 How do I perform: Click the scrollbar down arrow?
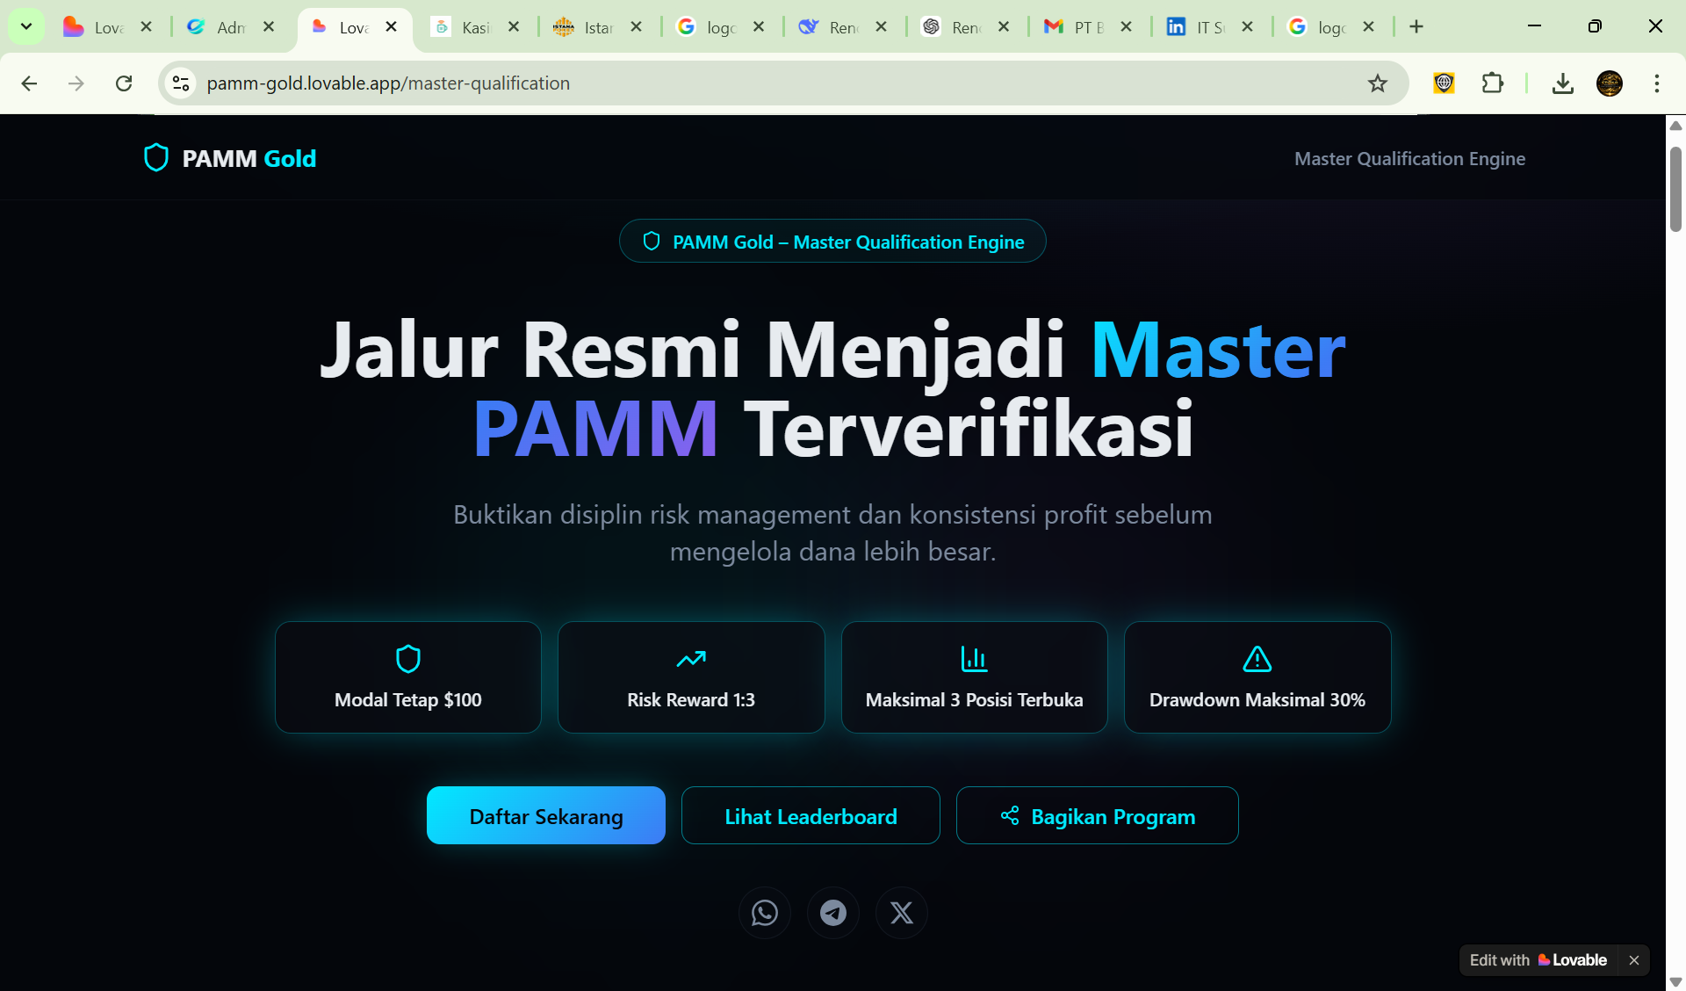tap(1675, 981)
